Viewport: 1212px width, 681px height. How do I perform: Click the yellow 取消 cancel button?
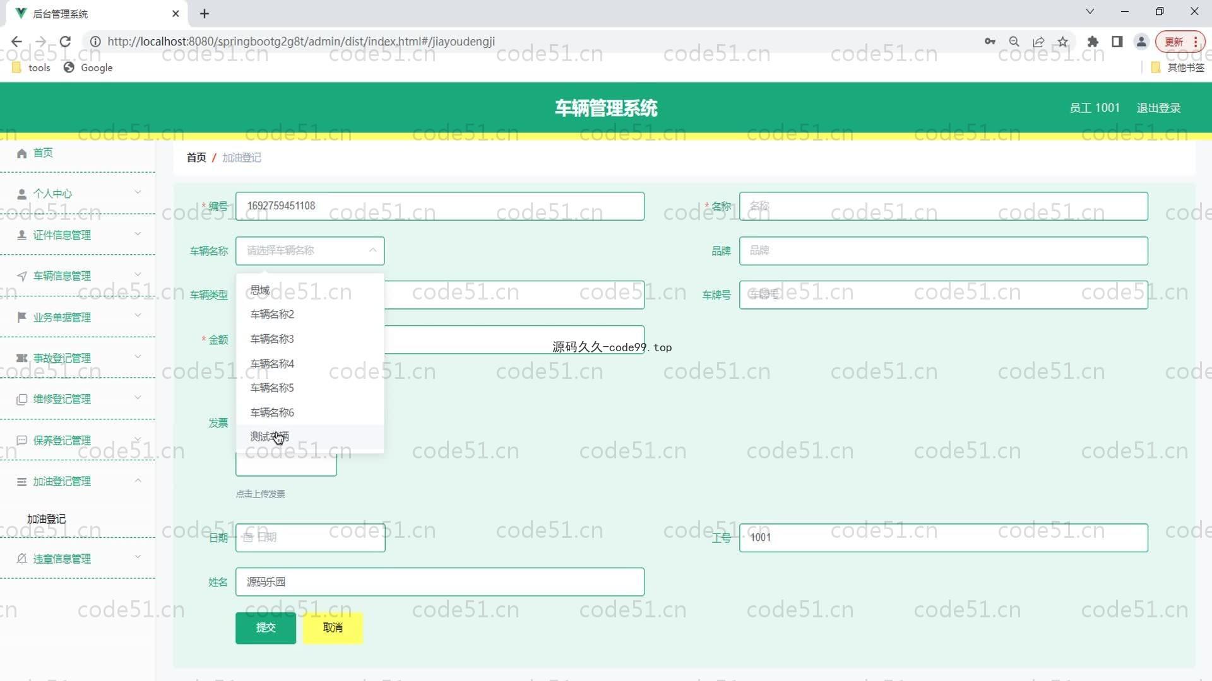[x=333, y=627]
